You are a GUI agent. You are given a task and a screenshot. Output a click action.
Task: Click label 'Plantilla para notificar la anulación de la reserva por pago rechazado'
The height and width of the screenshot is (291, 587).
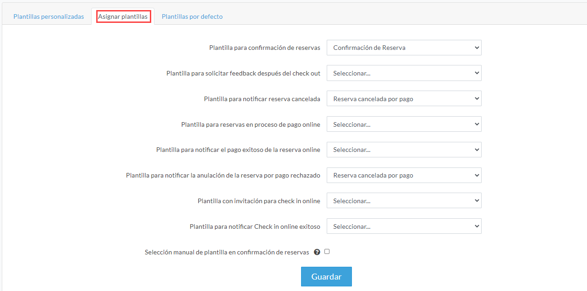coord(223,175)
